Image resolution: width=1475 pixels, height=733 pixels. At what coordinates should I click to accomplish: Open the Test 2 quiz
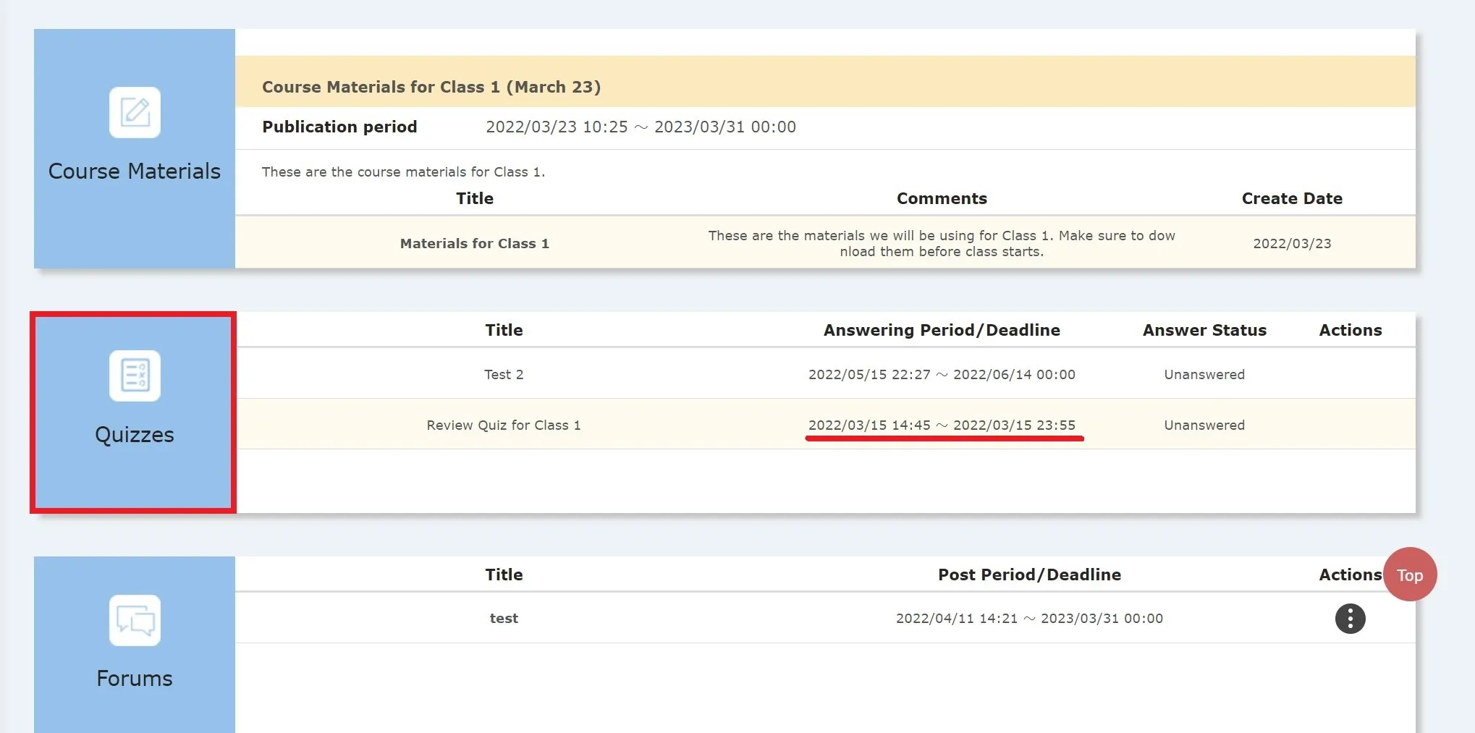click(503, 375)
